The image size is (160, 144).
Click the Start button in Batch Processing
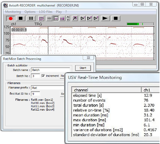point(83,68)
